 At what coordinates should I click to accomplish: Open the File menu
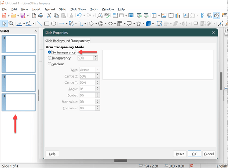pyautogui.click(x=4, y=9)
